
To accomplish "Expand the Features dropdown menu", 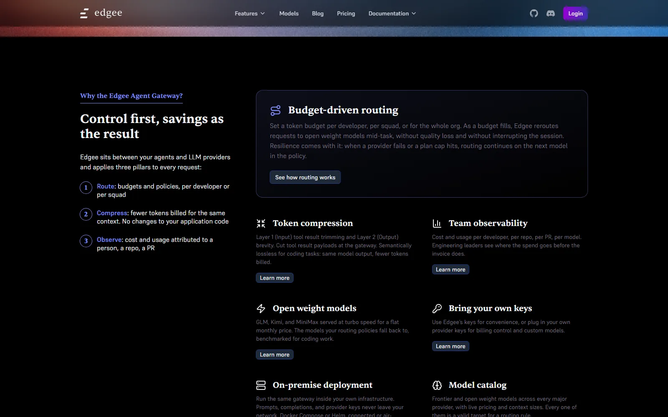I will pos(250,13).
